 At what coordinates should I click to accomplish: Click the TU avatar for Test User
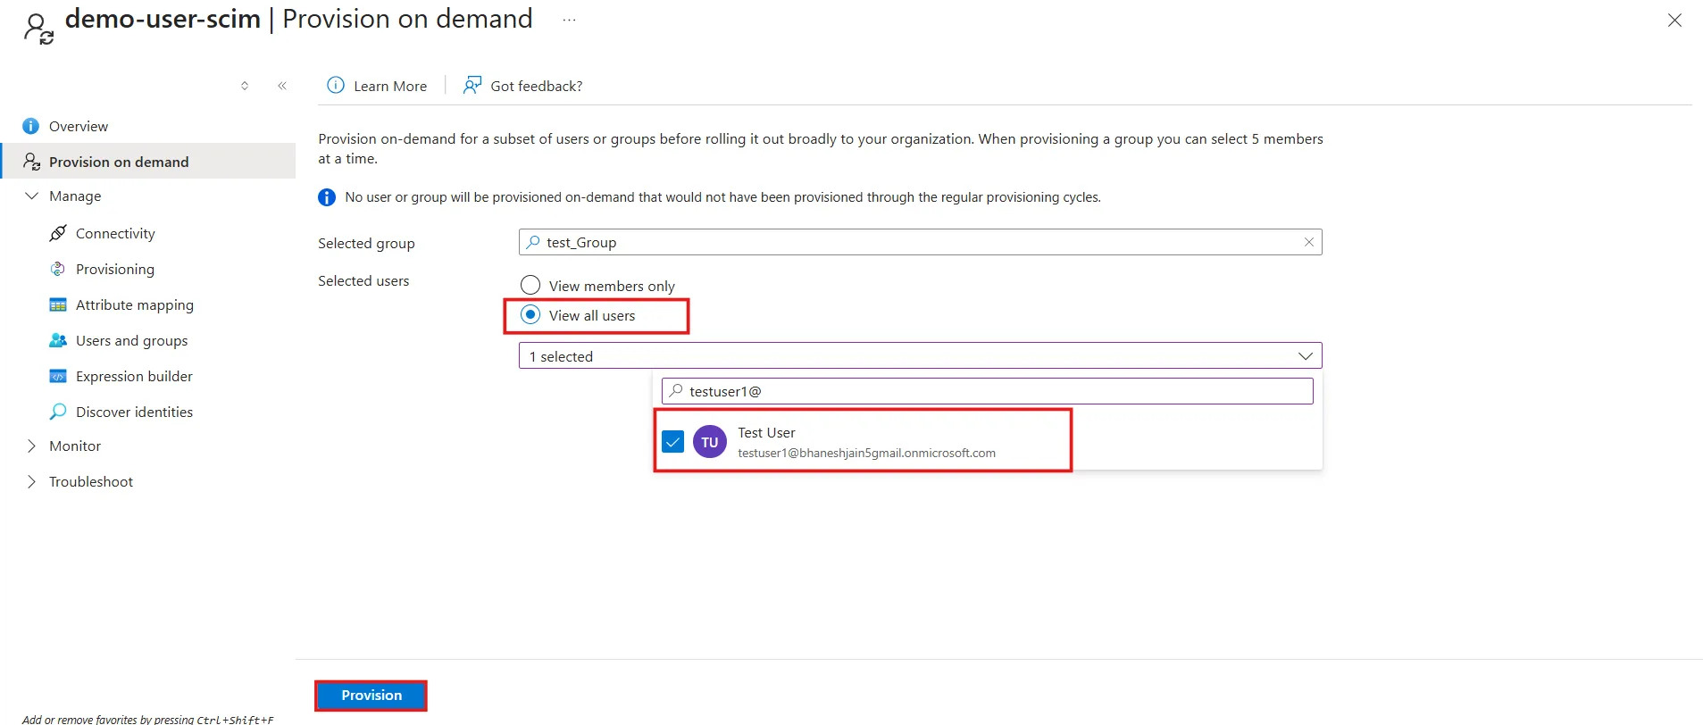(710, 442)
